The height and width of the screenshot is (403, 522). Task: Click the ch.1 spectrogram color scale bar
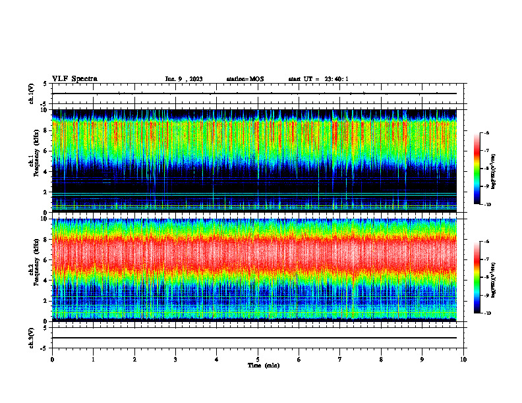(x=477, y=169)
